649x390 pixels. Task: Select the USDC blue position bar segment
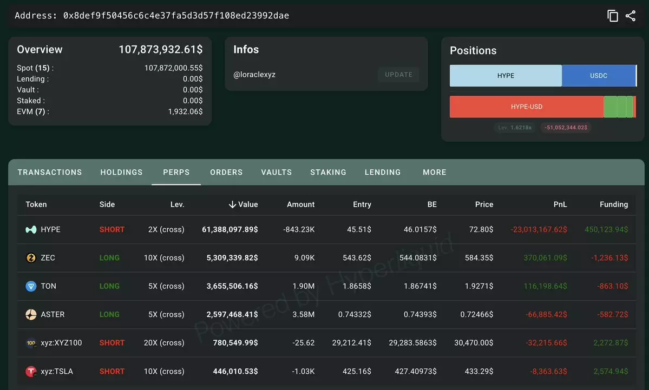coord(599,76)
